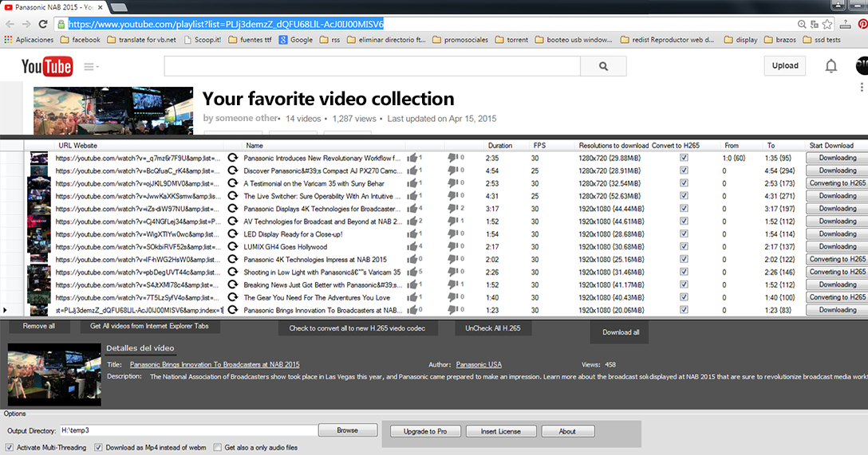Switch to the Panasonic NAB 2015 browser tab
Viewport: 868px width, 455px height.
tap(53, 7)
